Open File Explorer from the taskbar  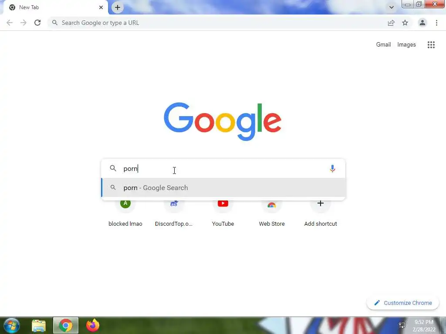coord(38,326)
